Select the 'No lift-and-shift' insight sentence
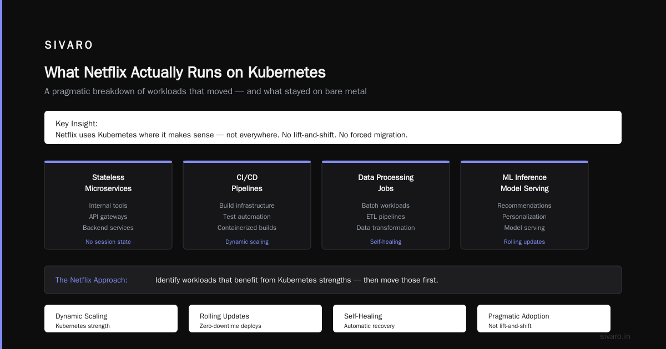 click(x=231, y=135)
